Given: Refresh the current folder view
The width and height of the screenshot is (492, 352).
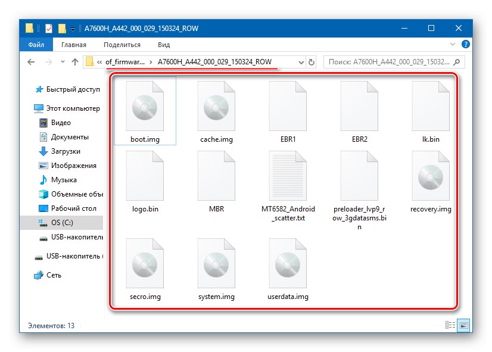Looking at the screenshot, I should pos(310,61).
